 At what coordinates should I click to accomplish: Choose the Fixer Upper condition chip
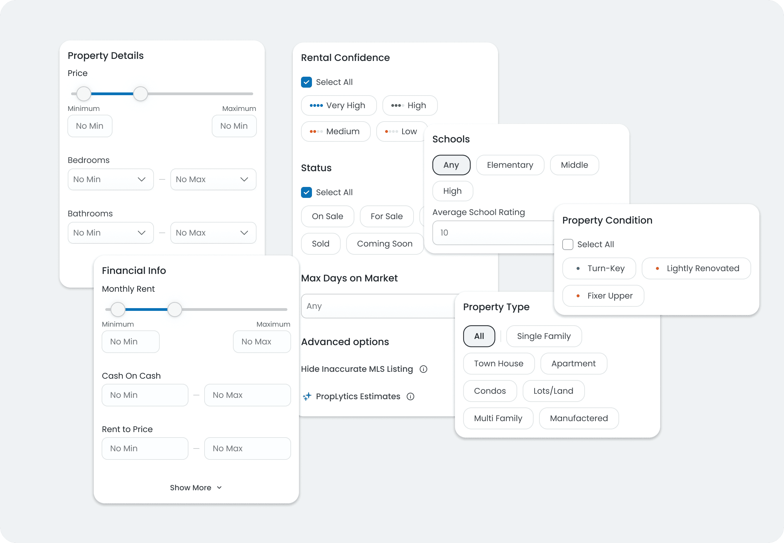coord(603,296)
